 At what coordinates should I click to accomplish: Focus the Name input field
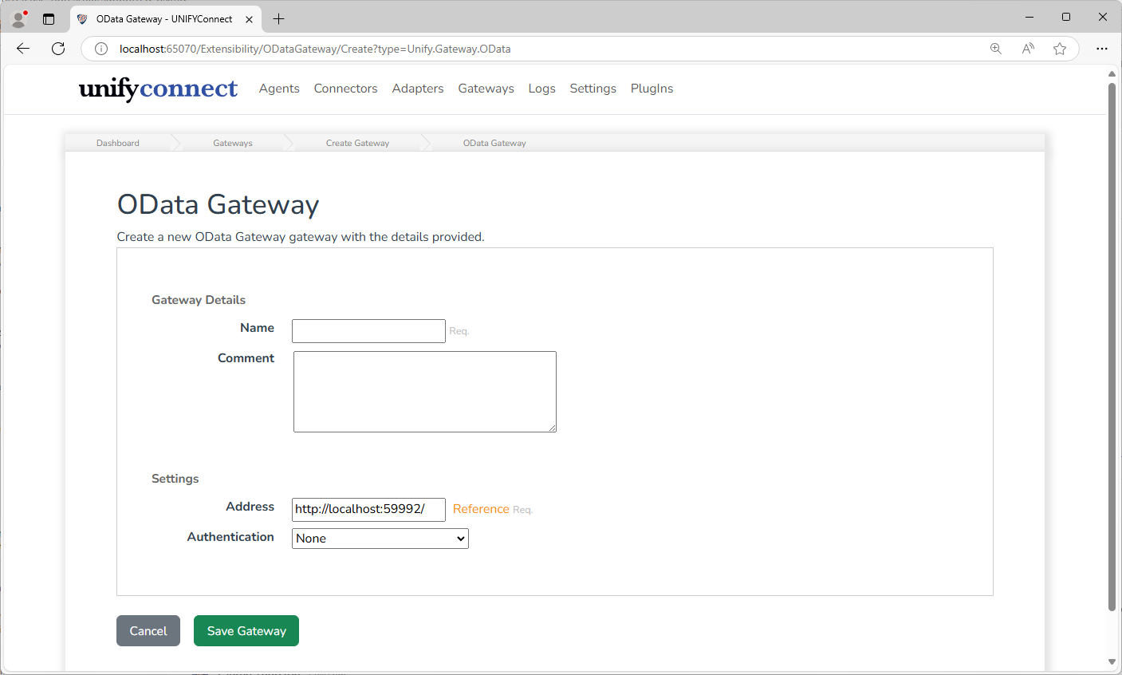[368, 331]
